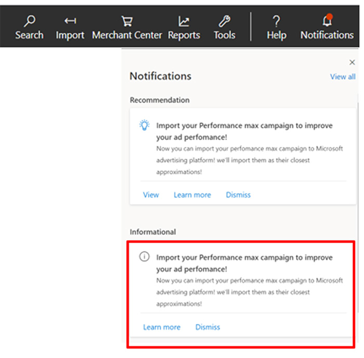The height and width of the screenshot is (358, 364).
Task: Select the Informational card's bold title text
Action: (244, 263)
